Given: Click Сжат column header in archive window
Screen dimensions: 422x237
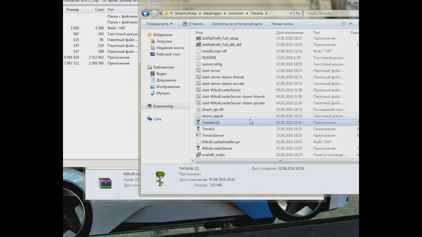Looking at the screenshot, I should pyautogui.click(x=99, y=10).
